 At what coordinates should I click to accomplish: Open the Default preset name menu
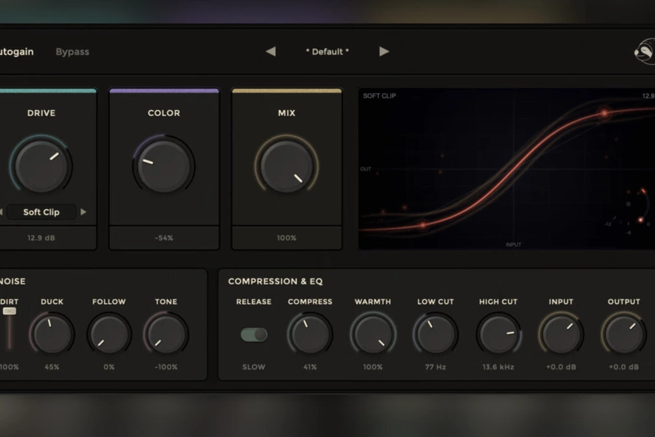tap(327, 52)
